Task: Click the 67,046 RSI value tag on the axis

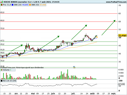Action: tap(121, 84)
